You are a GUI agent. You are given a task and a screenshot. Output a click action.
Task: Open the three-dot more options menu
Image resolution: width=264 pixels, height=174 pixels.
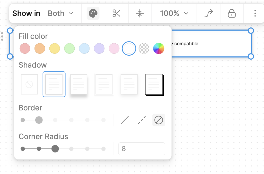point(255,13)
